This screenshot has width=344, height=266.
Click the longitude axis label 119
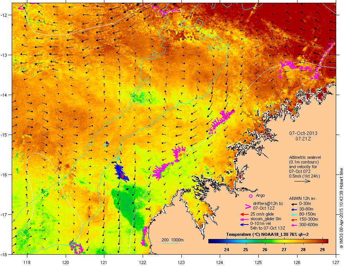pos(27,262)
